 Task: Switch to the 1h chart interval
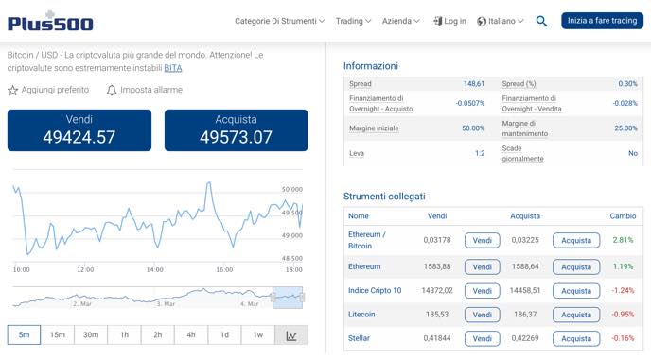(x=124, y=335)
